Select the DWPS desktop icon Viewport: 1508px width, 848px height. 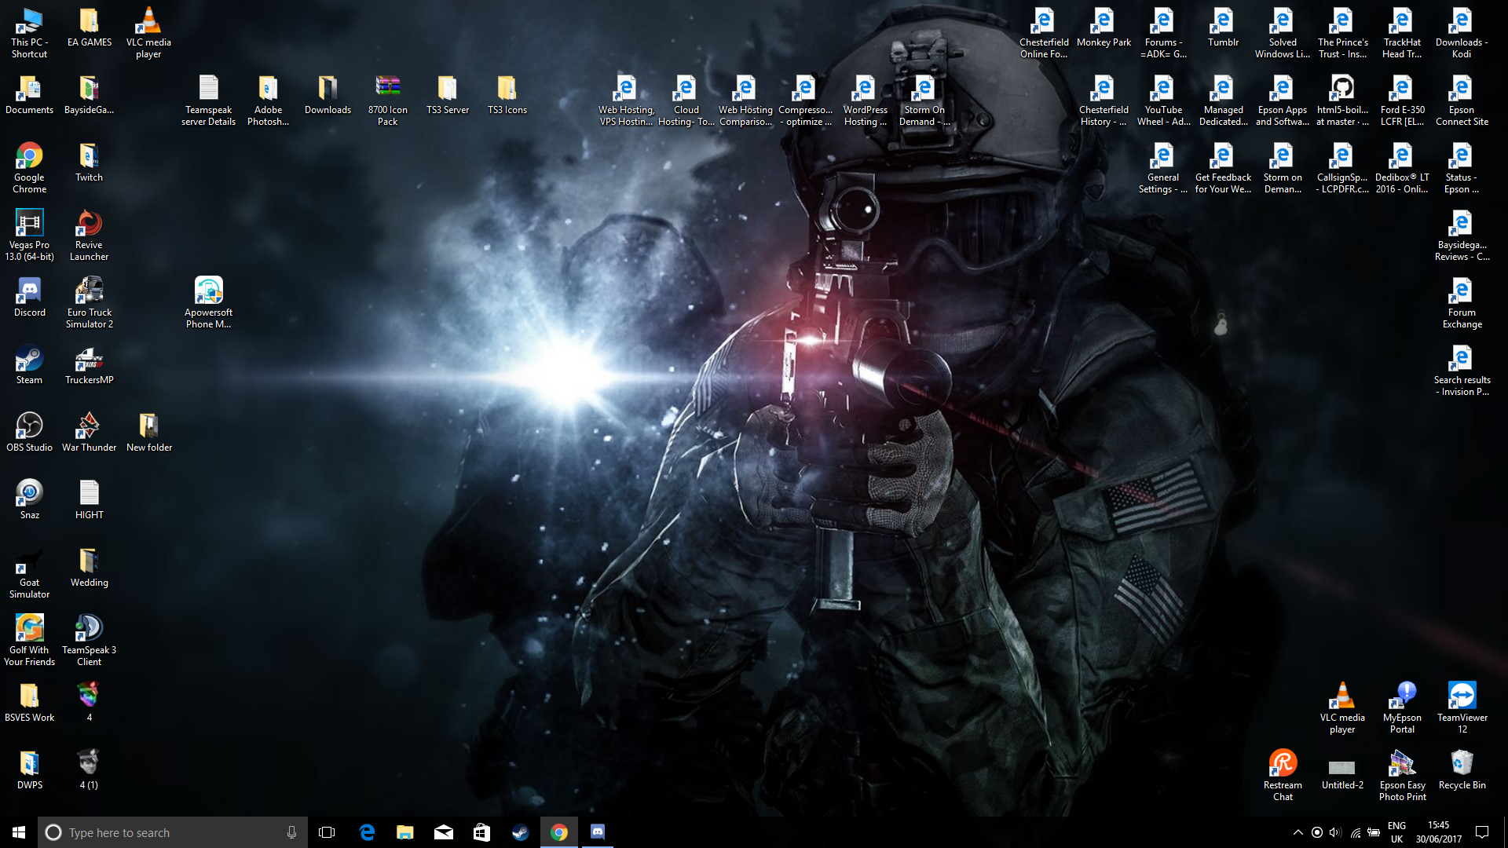(29, 769)
